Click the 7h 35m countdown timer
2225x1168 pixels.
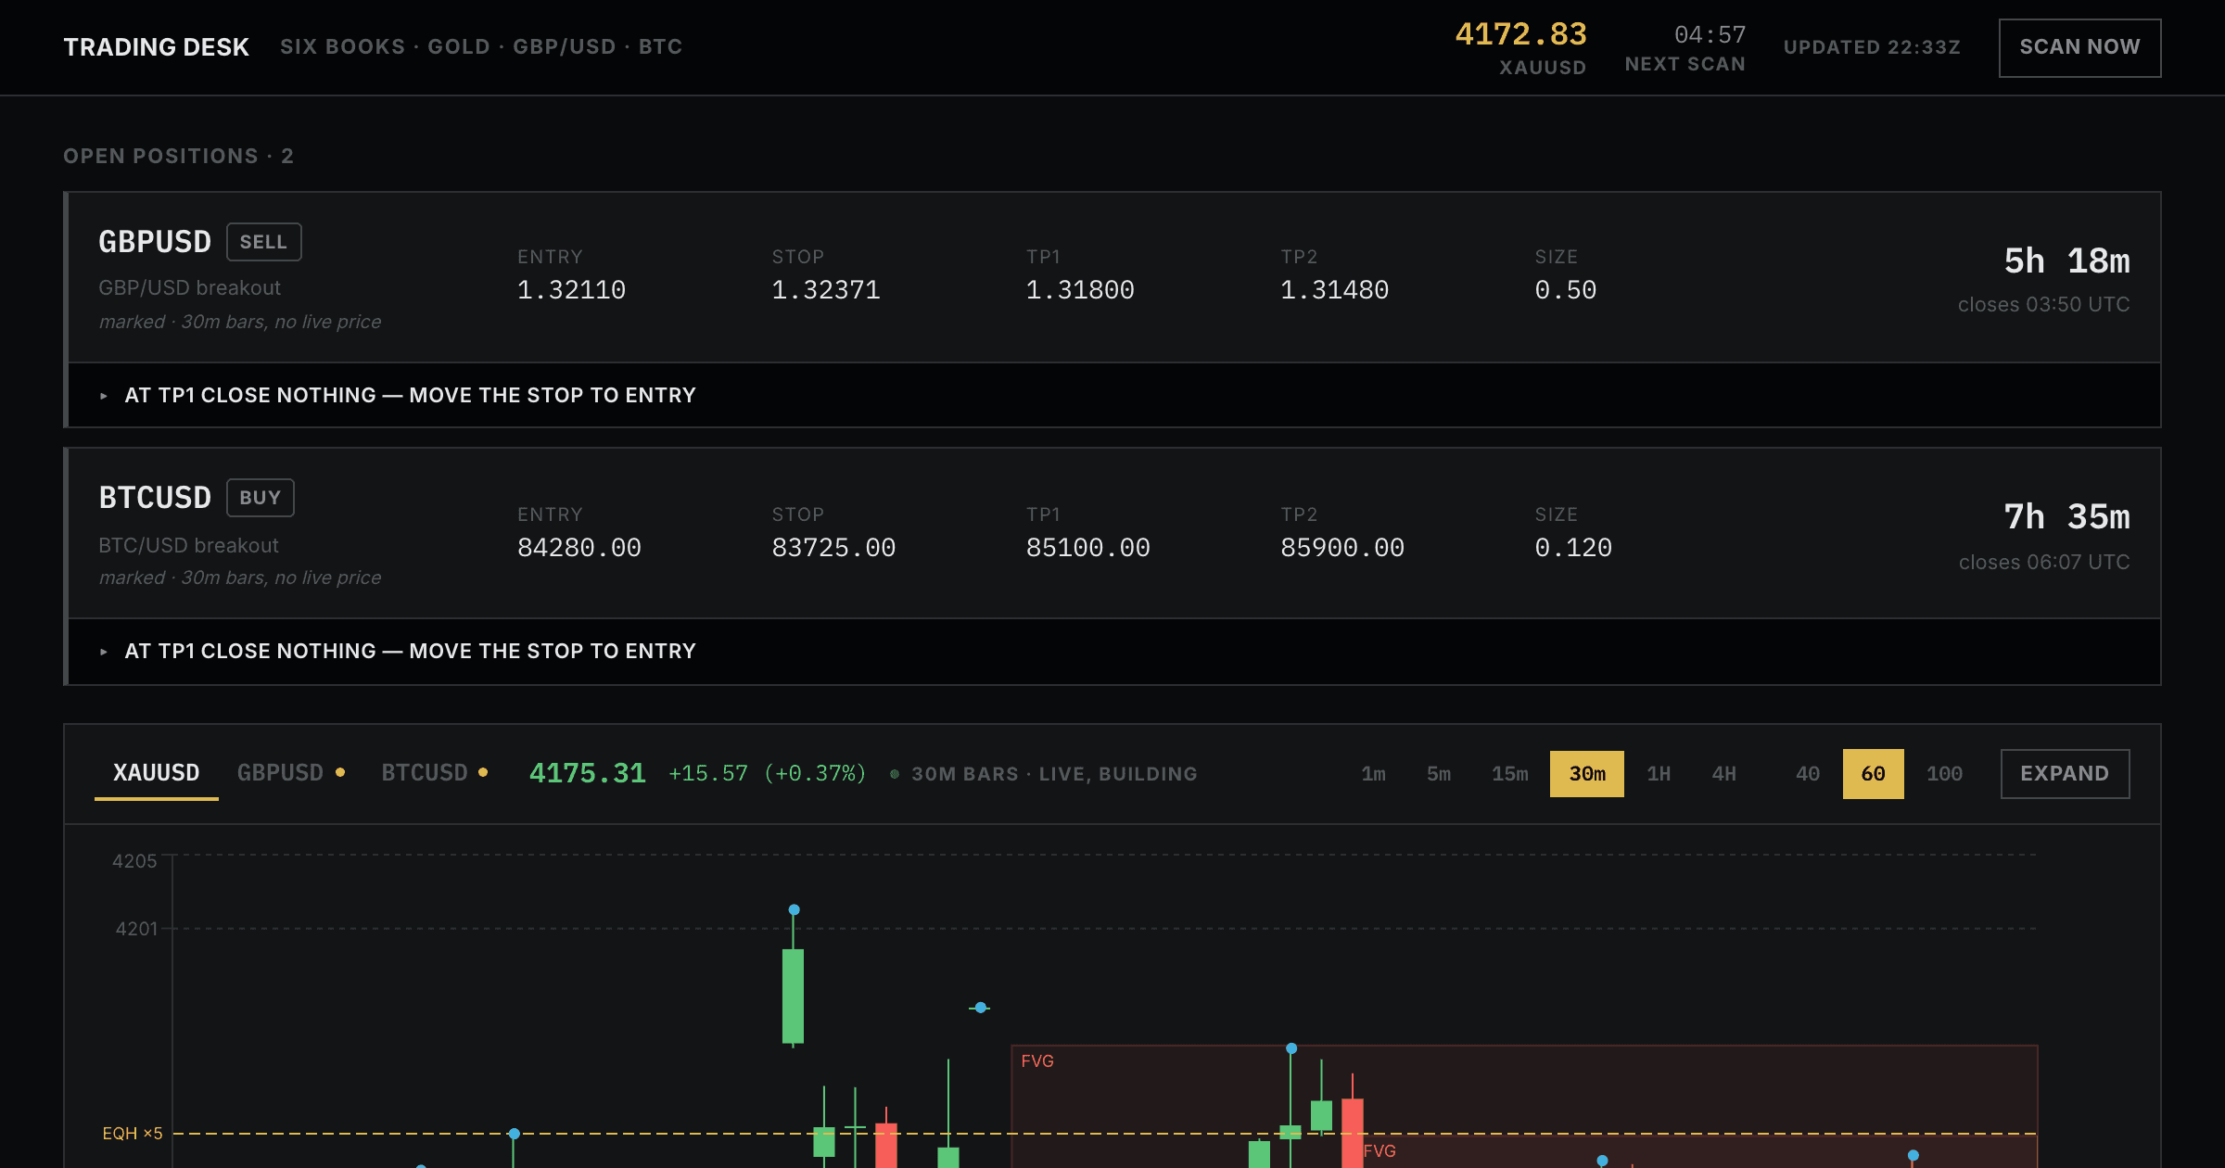click(2066, 517)
